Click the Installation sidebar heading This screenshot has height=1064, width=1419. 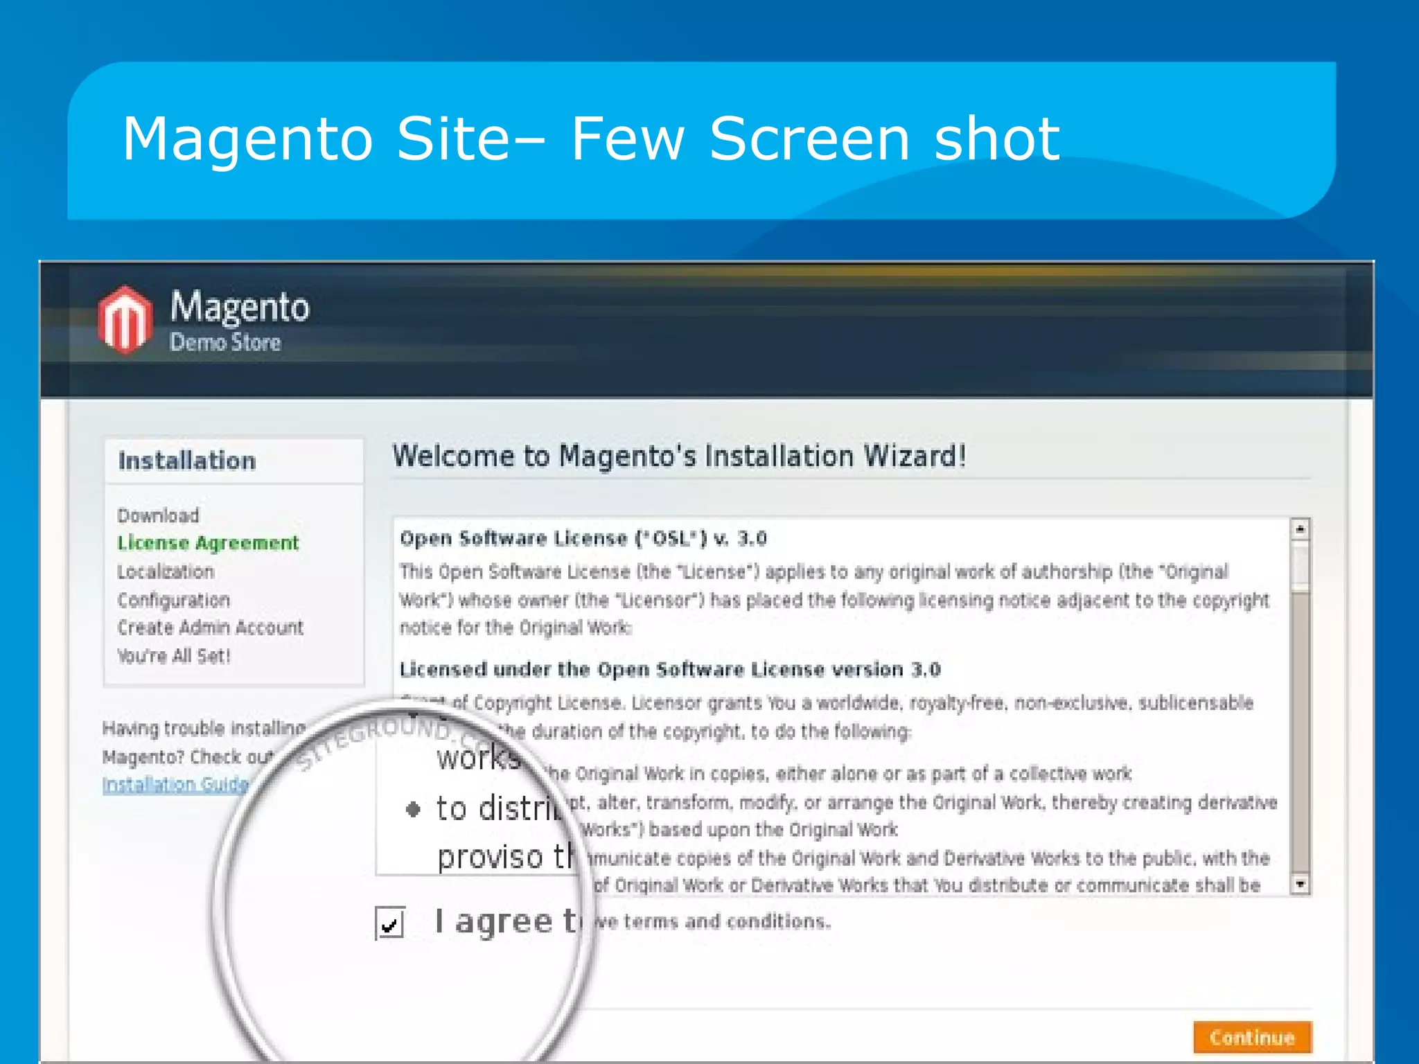pos(186,461)
